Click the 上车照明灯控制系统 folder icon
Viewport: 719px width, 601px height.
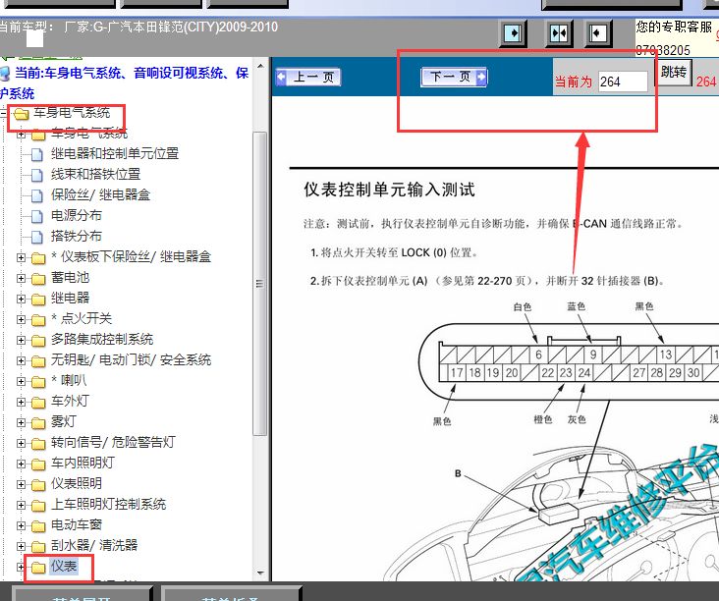coord(38,506)
